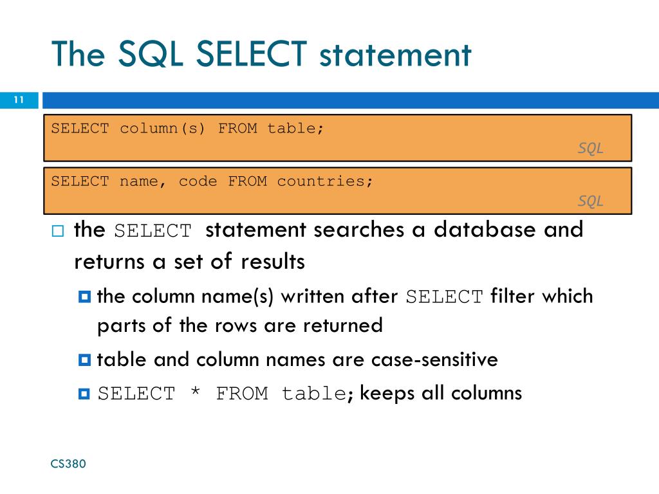Click the blue bullet beside 'table and column names'

point(84,360)
